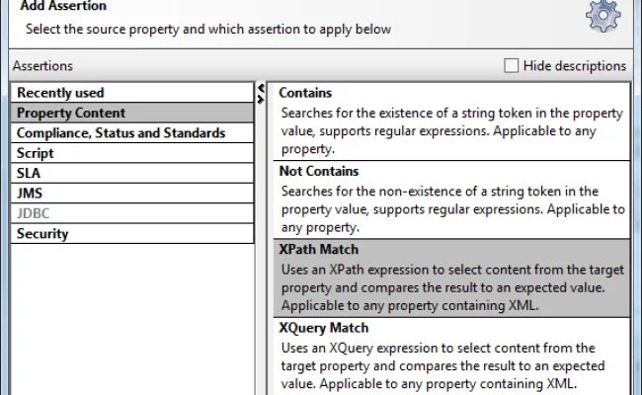This screenshot has width=642, height=395.
Task: Select the Security category
Action: tap(42, 234)
